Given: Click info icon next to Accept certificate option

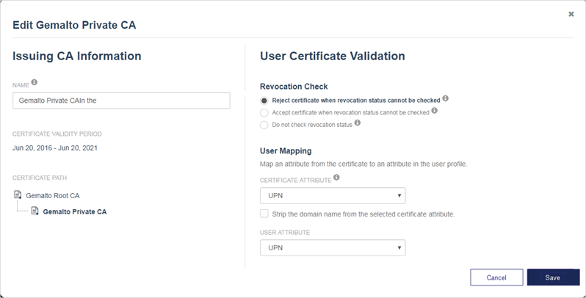Looking at the screenshot, I should [435, 111].
